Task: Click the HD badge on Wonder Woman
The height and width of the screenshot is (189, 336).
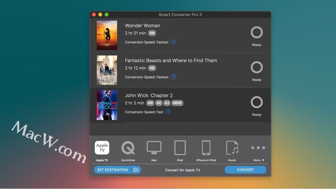Action: (152, 33)
